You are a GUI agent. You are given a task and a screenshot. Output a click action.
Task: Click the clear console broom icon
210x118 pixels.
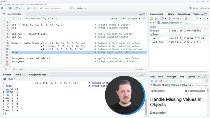click(x=144, y=79)
